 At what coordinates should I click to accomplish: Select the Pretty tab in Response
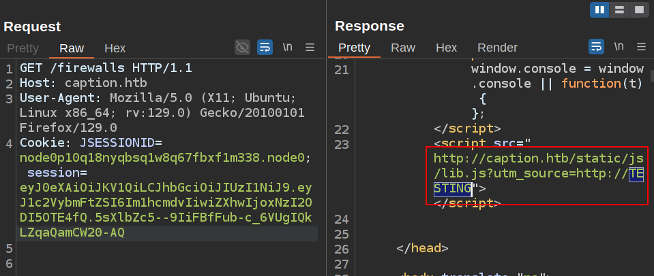(x=354, y=48)
